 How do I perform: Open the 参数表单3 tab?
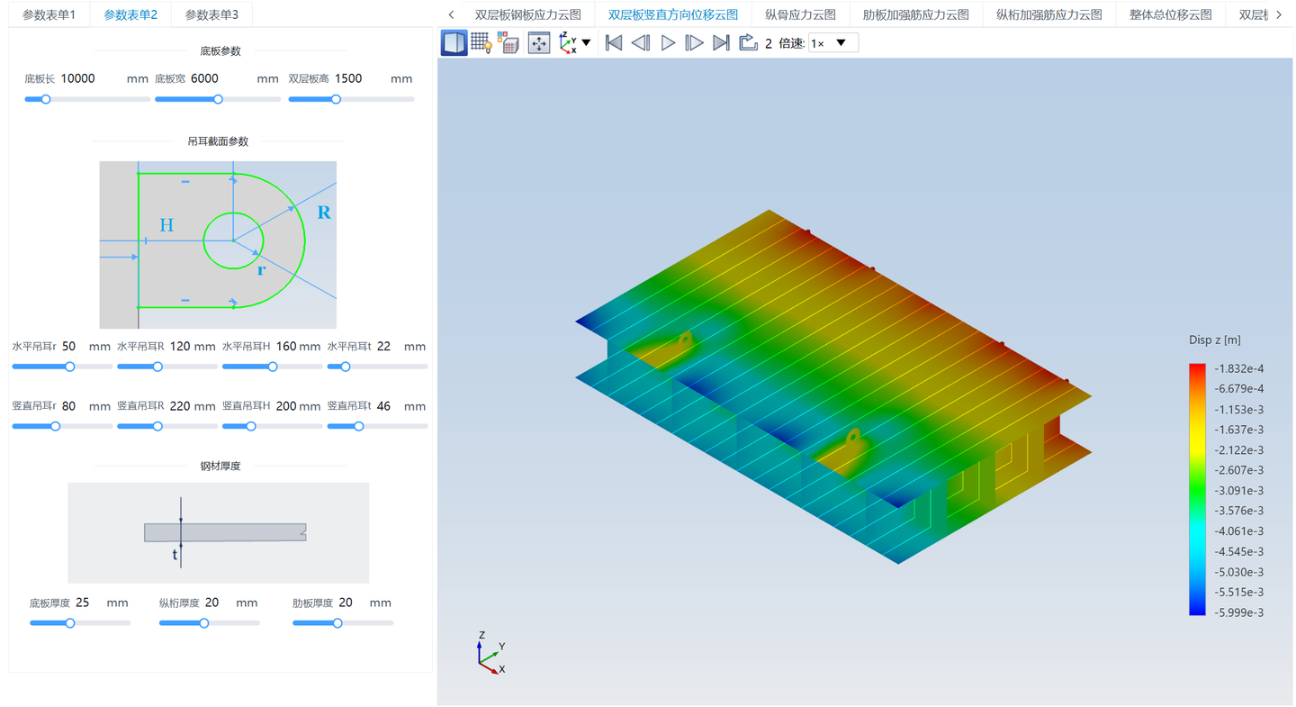tap(211, 14)
